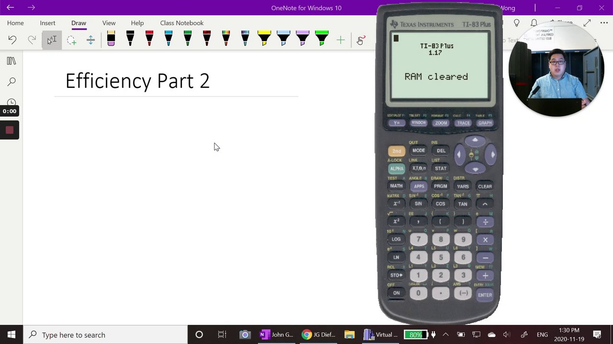This screenshot has width=613, height=344.
Task: Toggle the calculator 2nd key
Action: point(397,151)
